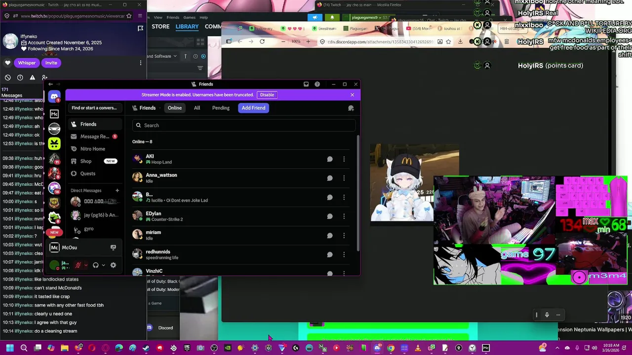Open Steam from the taskbar
This screenshot has width=632, height=355.
pos(146,348)
